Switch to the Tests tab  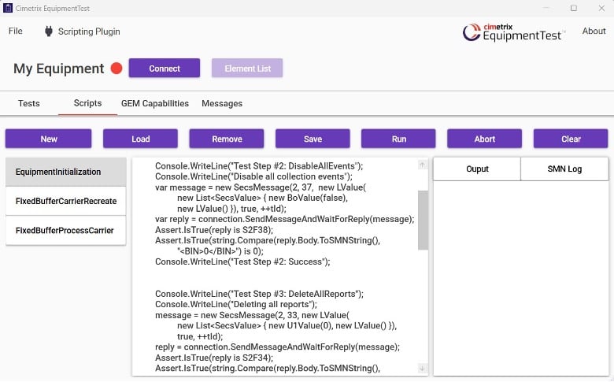click(29, 103)
